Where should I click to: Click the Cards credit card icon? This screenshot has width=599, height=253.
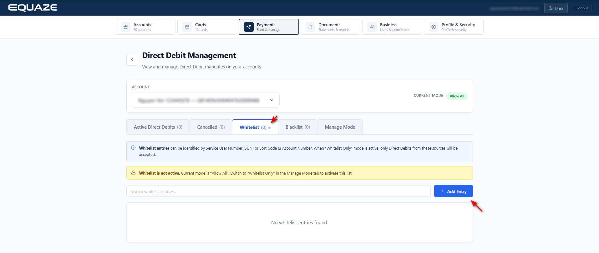187,27
